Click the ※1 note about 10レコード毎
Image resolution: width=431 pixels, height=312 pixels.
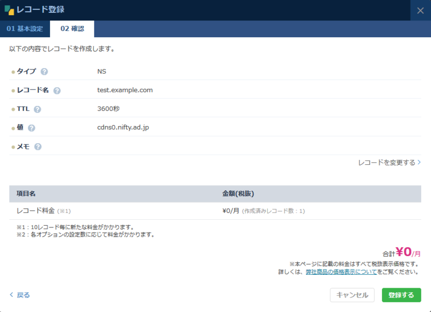[x=75, y=227]
